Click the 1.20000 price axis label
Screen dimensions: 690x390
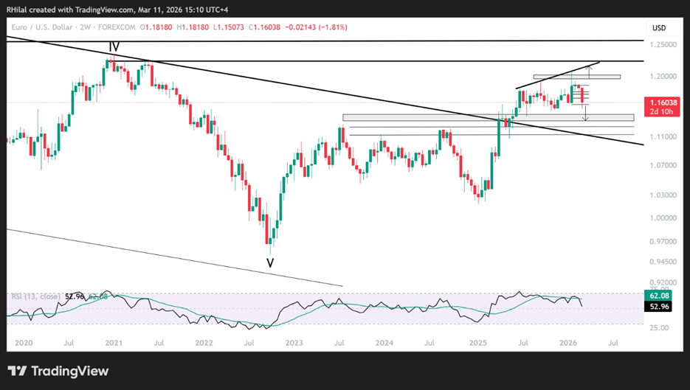point(663,77)
